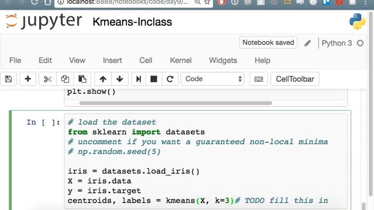
Task: Click the y = iris.target line
Action: 104,191
